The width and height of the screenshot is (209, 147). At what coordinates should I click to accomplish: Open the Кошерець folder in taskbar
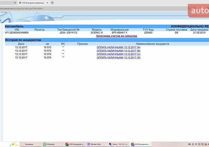click(x=29, y=144)
